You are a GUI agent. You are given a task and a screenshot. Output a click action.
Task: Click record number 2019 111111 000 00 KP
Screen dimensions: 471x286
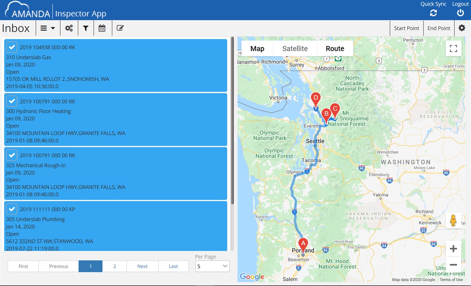click(x=47, y=209)
